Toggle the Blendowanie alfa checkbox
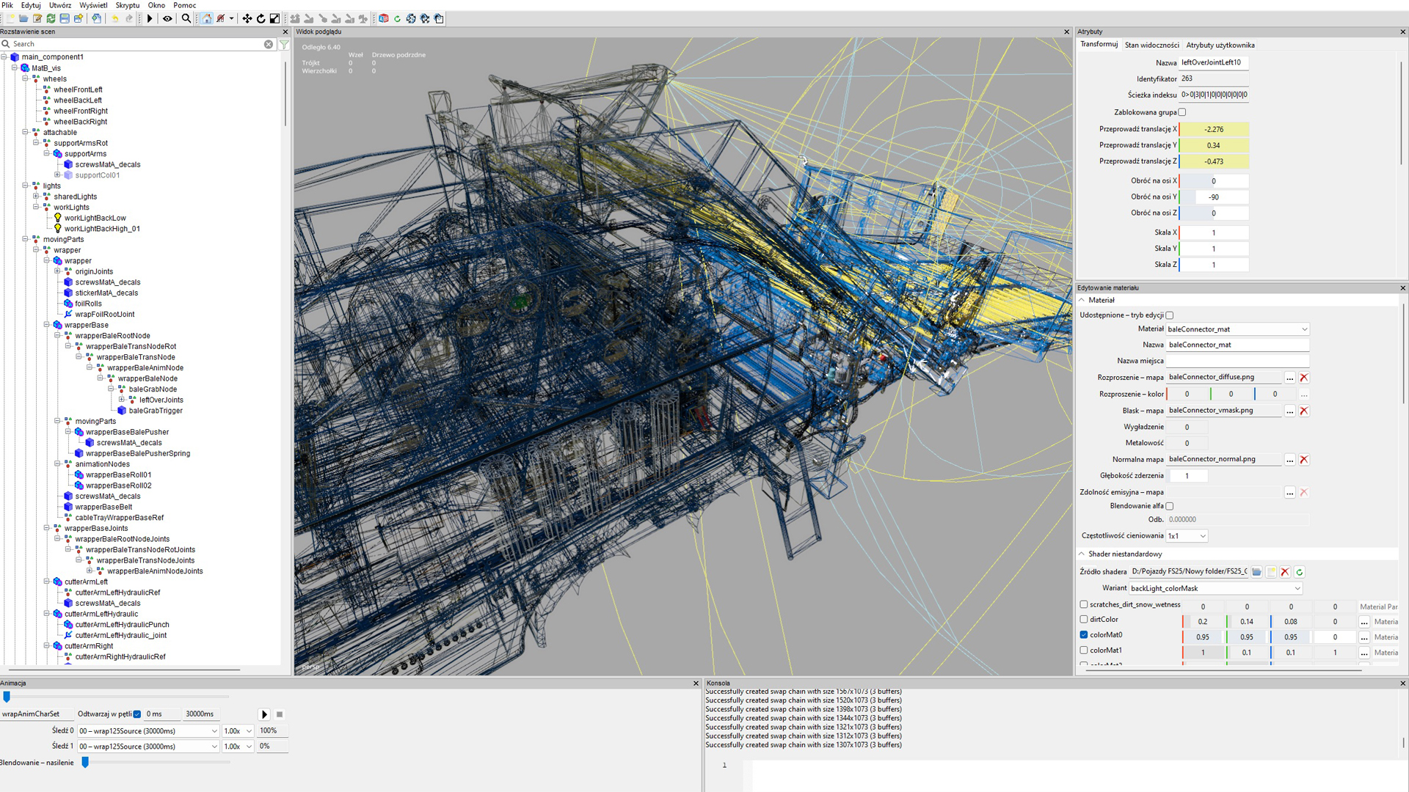This screenshot has width=1409, height=792. [1170, 506]
